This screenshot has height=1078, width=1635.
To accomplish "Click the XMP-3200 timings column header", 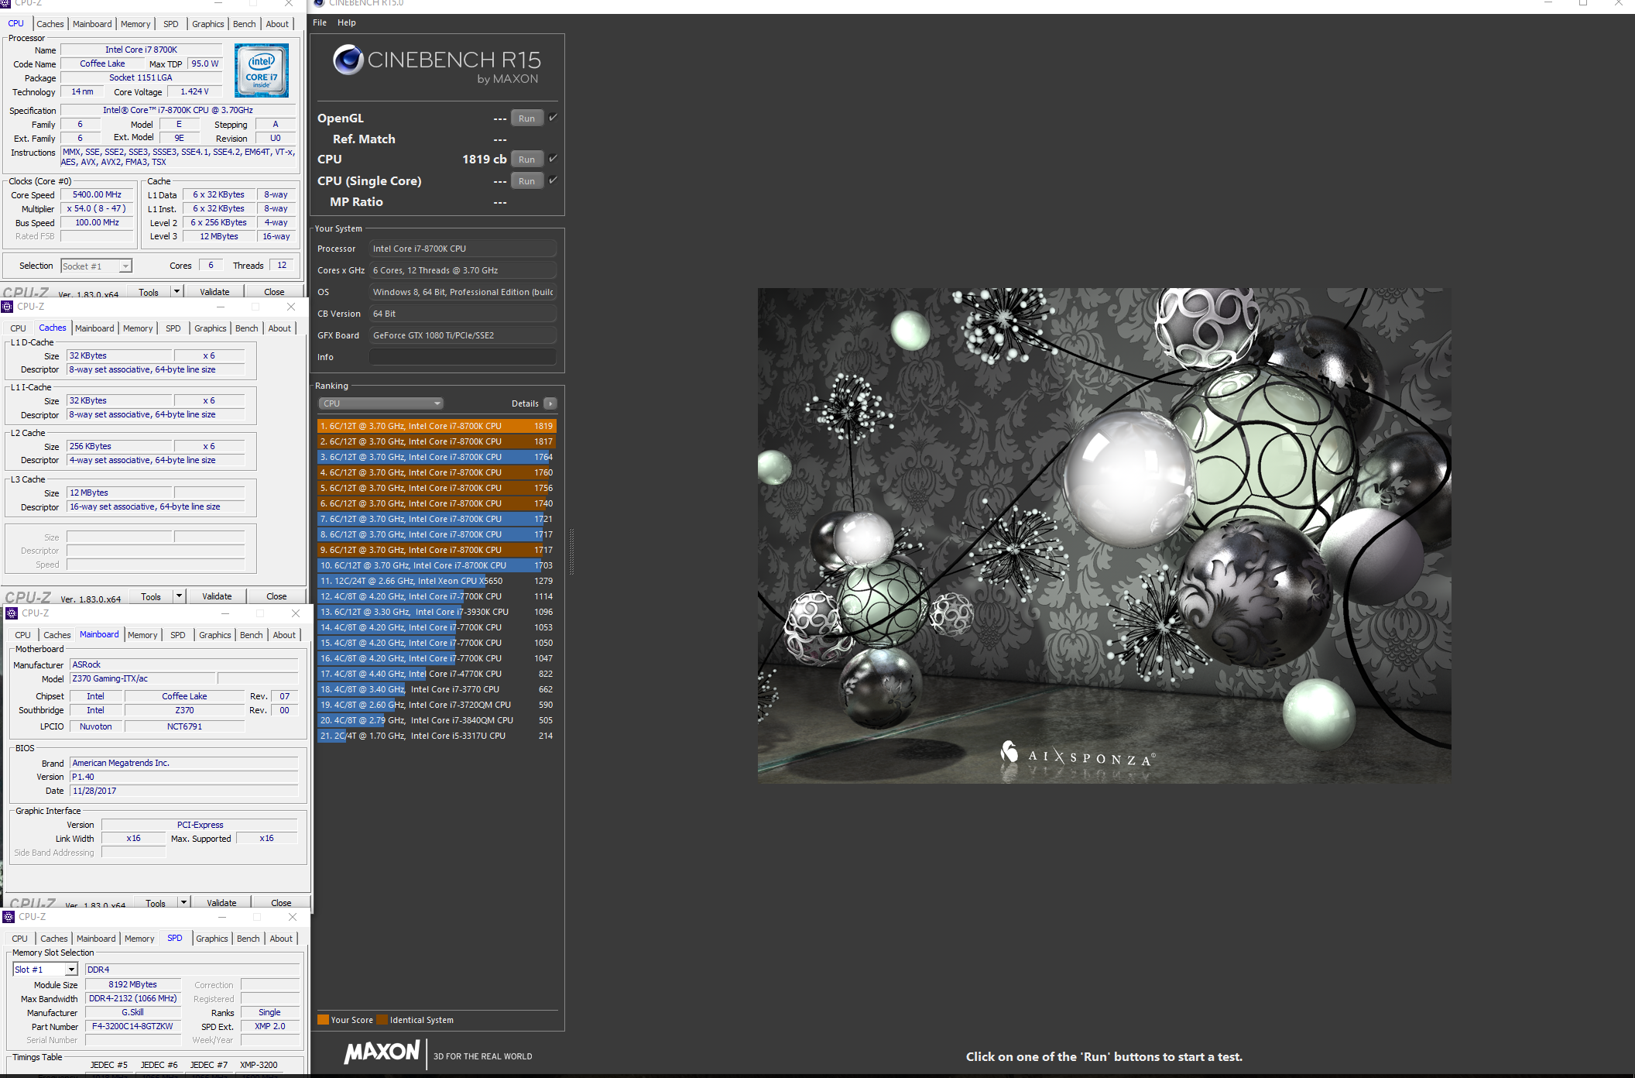I will [x=259, y=1065].
